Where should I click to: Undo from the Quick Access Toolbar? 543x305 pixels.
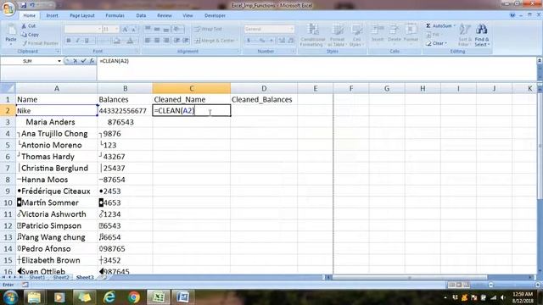(x=32, y=5)
